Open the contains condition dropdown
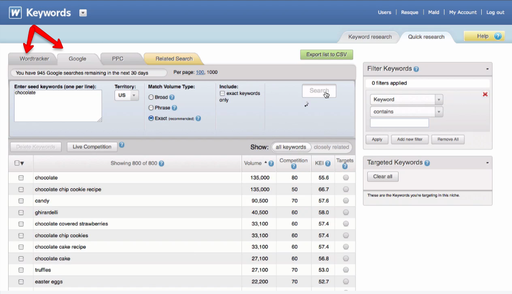512x294 pixels. coord(406,112)
